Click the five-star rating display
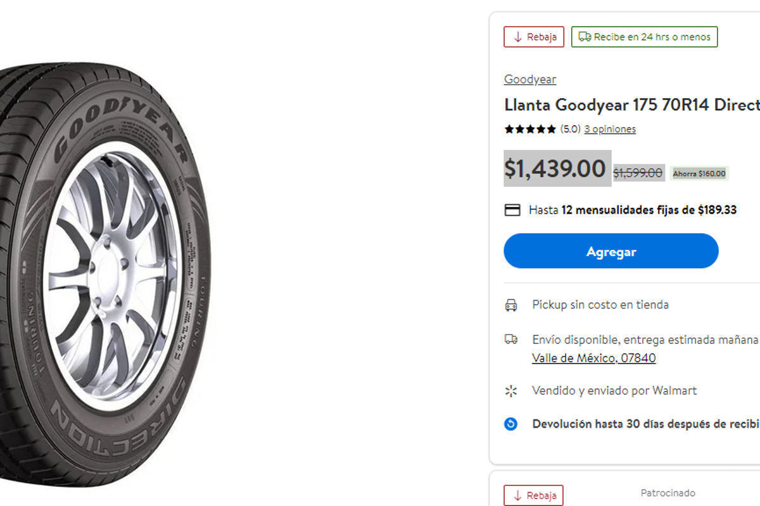 click(529, 128)
